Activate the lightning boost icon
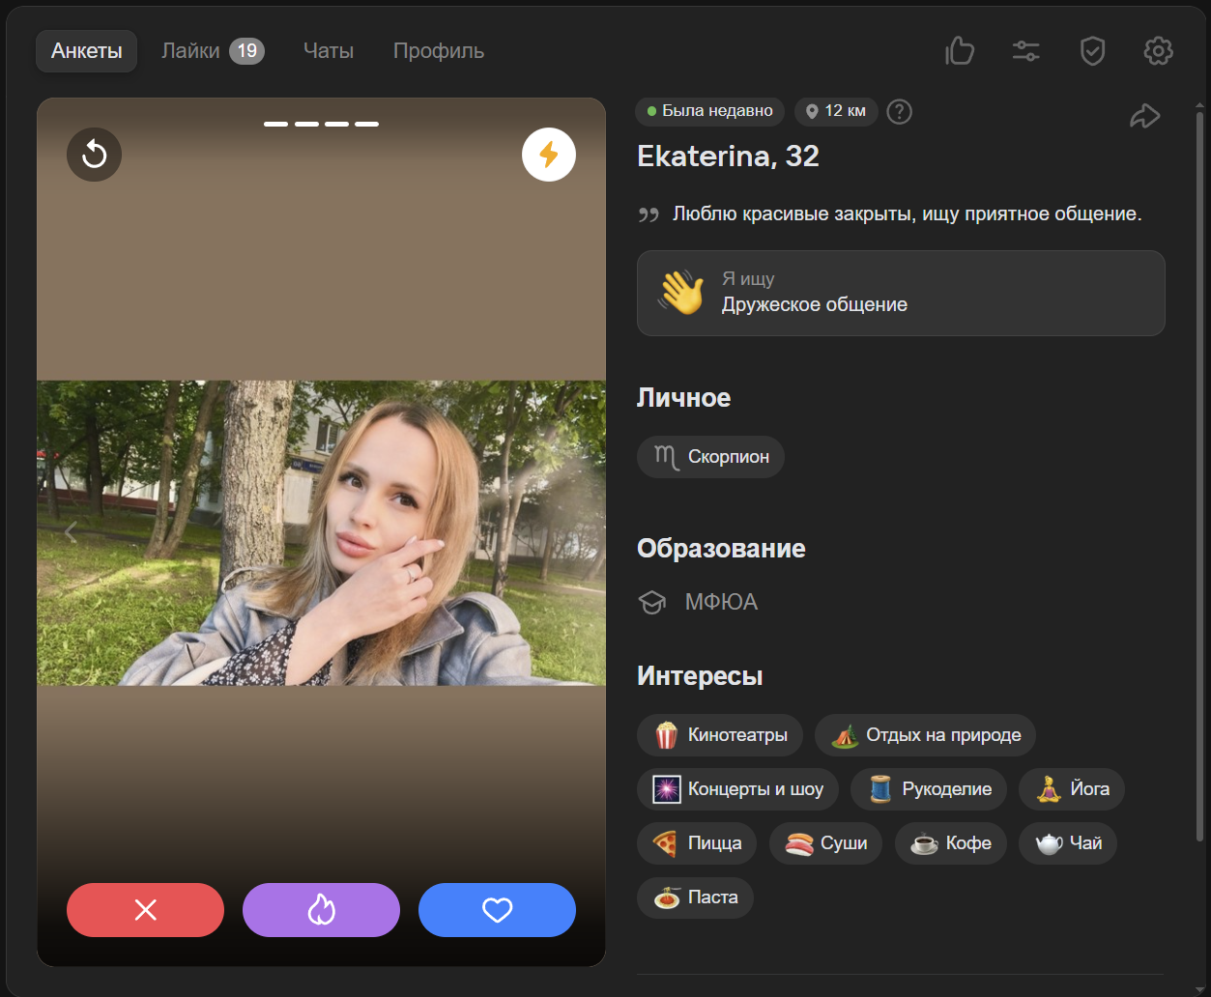This screenshot has width=1211, height=997. (548, 155)
